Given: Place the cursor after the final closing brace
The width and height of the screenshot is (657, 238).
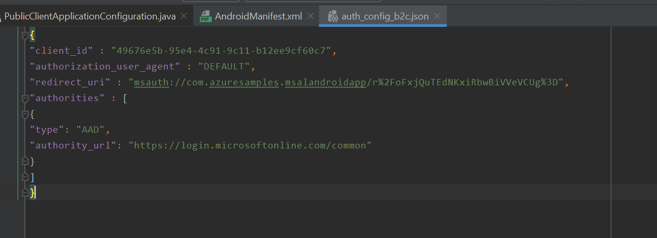Looking at the screenshot, I should pos(36,193).
